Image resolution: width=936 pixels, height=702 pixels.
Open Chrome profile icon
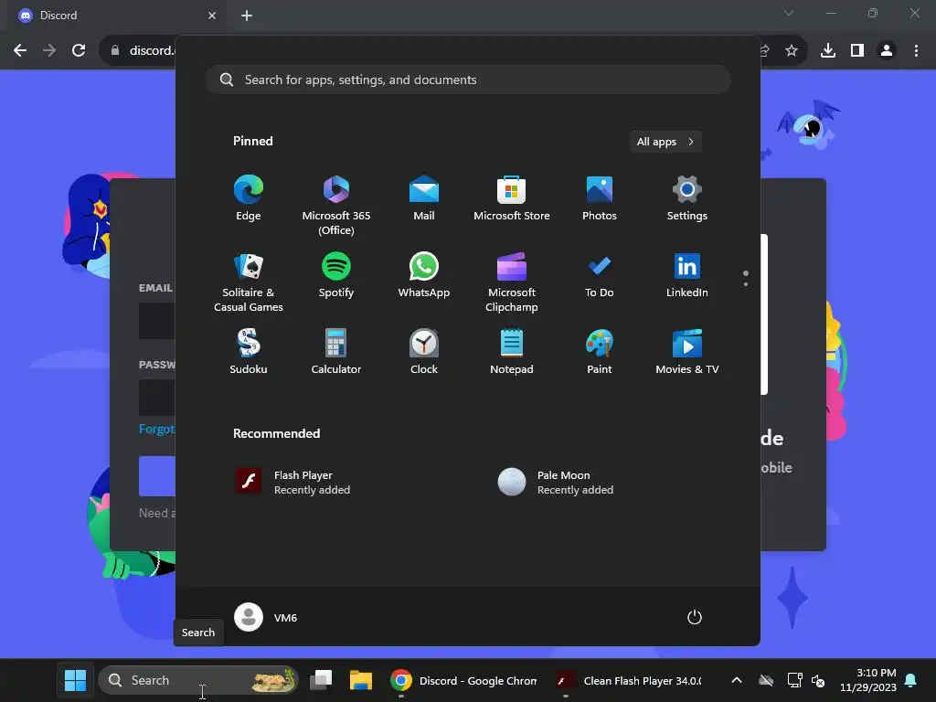point(887,50)
